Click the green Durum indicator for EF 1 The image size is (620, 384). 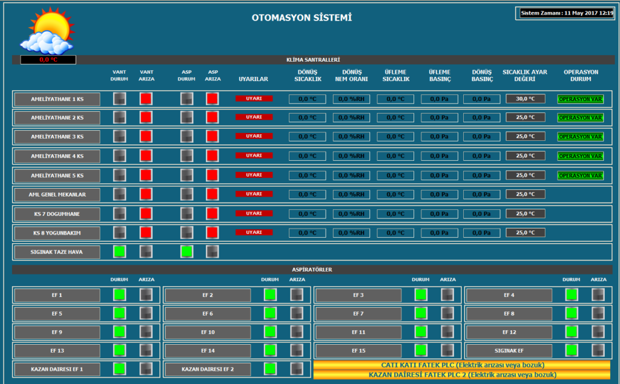120,295
